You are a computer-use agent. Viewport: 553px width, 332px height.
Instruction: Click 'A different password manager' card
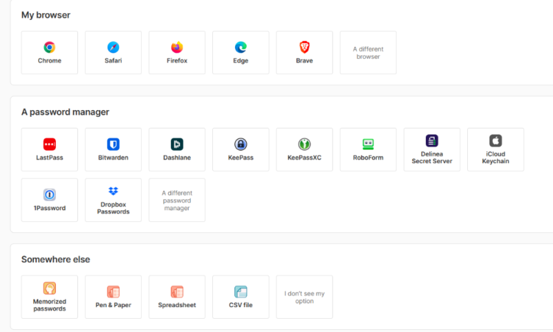click(177, 200)
